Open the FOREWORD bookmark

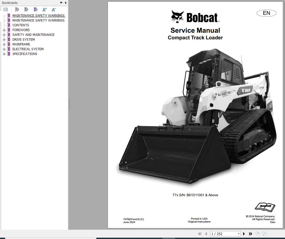pyautogui.click(x=21, y=30)
